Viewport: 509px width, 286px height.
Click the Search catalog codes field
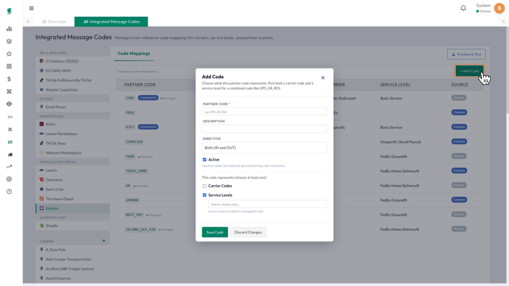tap(267, 204)
